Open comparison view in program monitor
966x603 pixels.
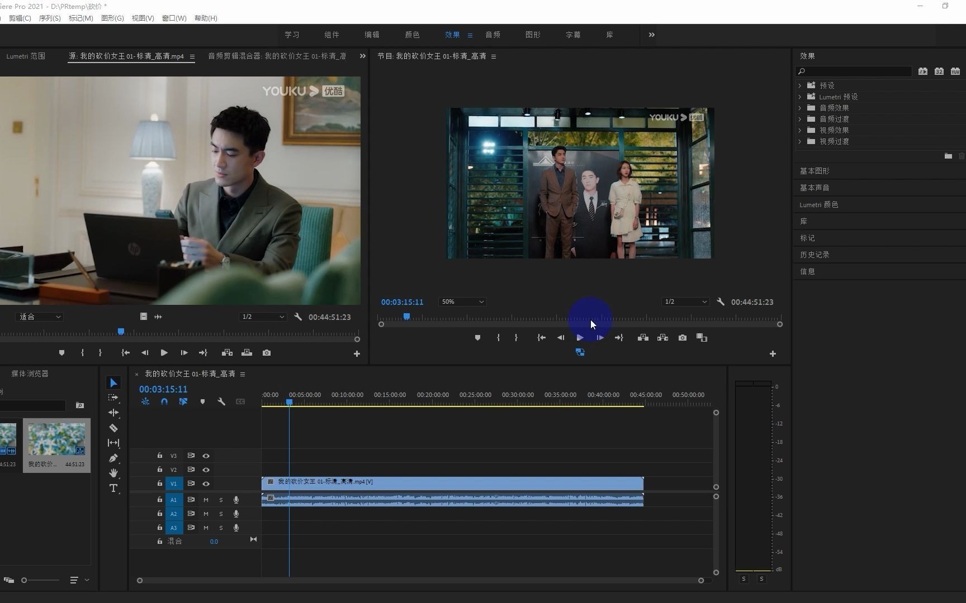[x=702, y=338]
